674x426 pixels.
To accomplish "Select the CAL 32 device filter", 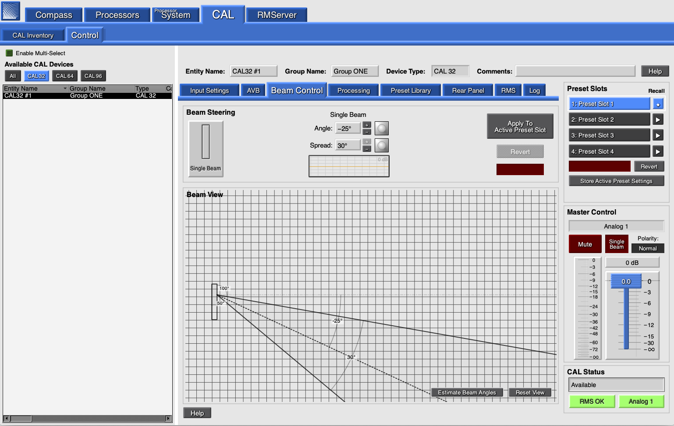I will [36, 76].
